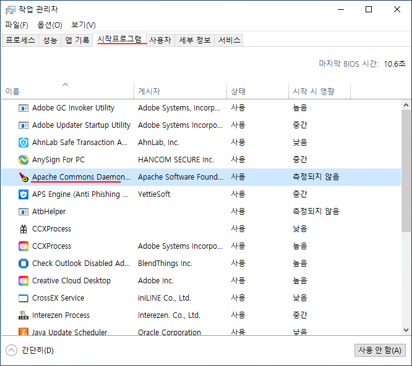Click the Adobe GC Invoker Utility icon
This screenshot has width=412, height=366.
click(24, 108)
